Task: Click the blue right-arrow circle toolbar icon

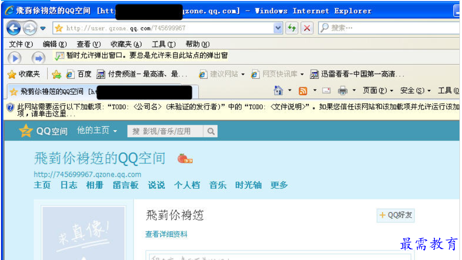Action: 38,58
